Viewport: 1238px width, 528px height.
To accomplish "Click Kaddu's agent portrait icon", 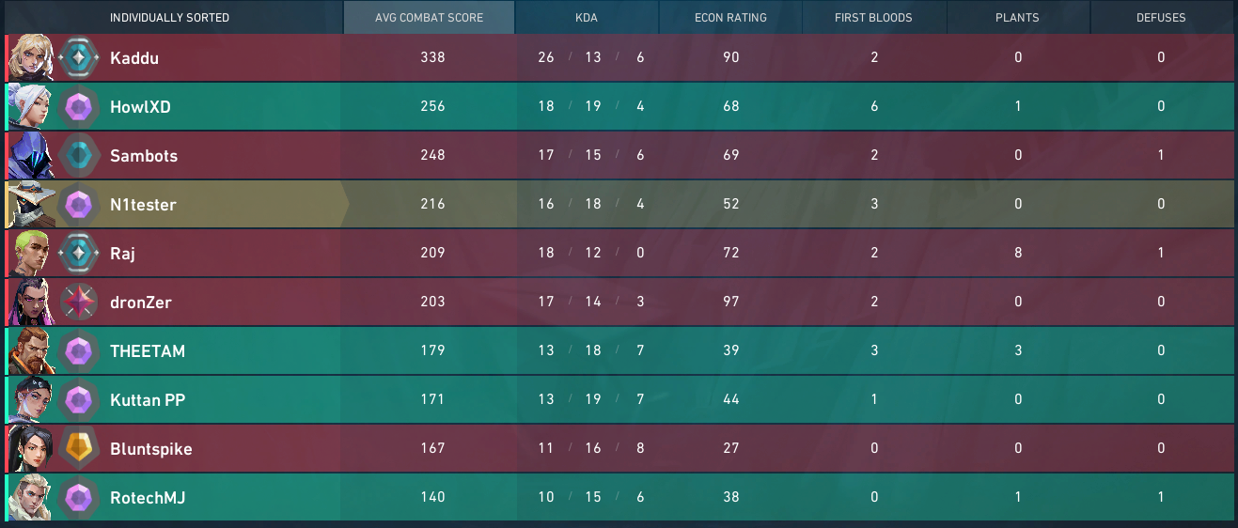I will (31, 57).
